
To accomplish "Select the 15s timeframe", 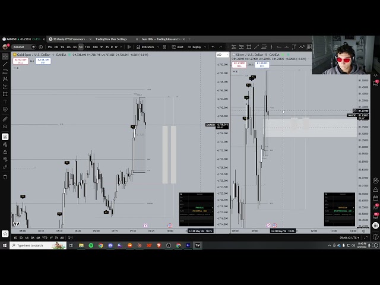I will (x=50, y=47).
